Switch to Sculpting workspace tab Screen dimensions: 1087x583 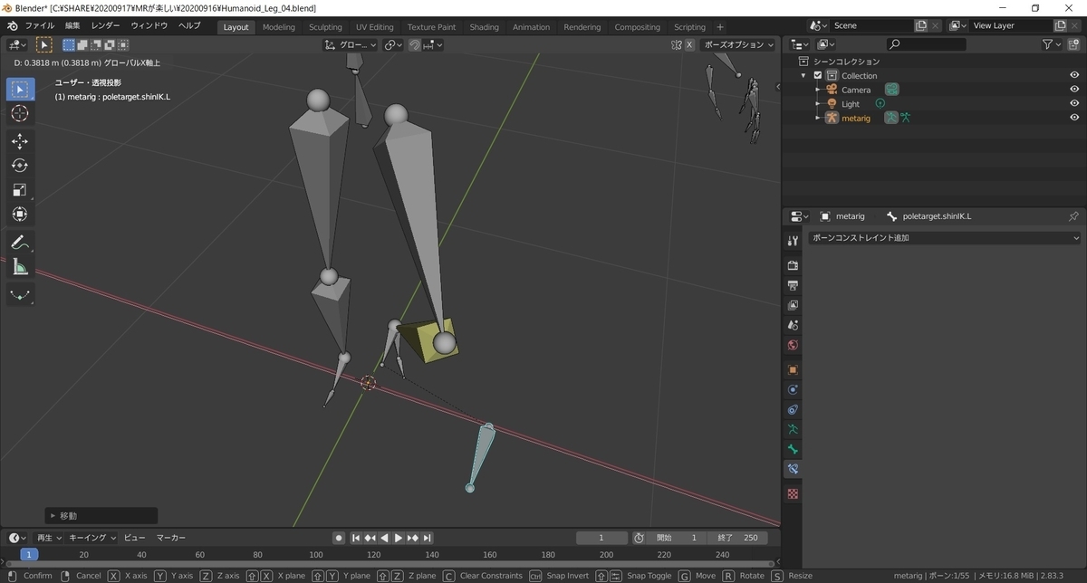[325, 27]
